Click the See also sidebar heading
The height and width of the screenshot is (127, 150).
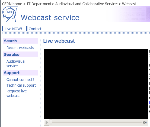click(x=20, y=55)
